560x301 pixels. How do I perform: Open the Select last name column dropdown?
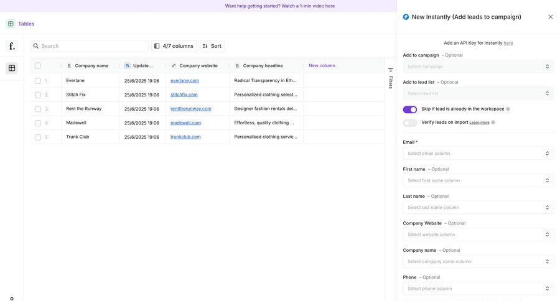click(x=478, y=208)
